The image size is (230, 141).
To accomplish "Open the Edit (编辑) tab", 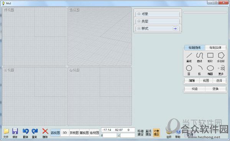I will point(192,80).
